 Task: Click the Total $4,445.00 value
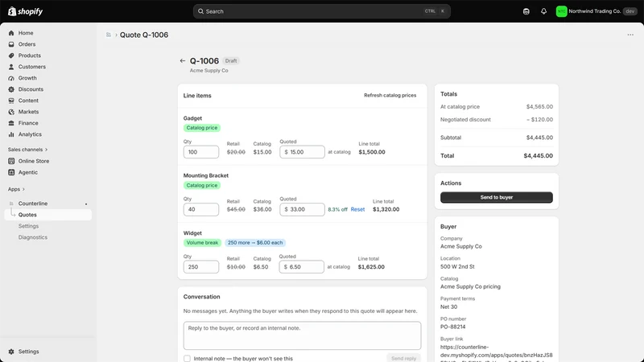[x=538, y=155]
